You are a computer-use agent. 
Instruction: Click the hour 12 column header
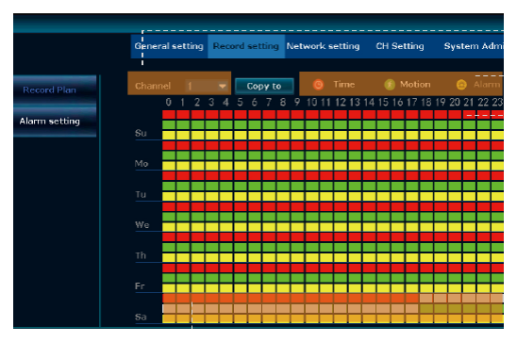pos(341,103)
